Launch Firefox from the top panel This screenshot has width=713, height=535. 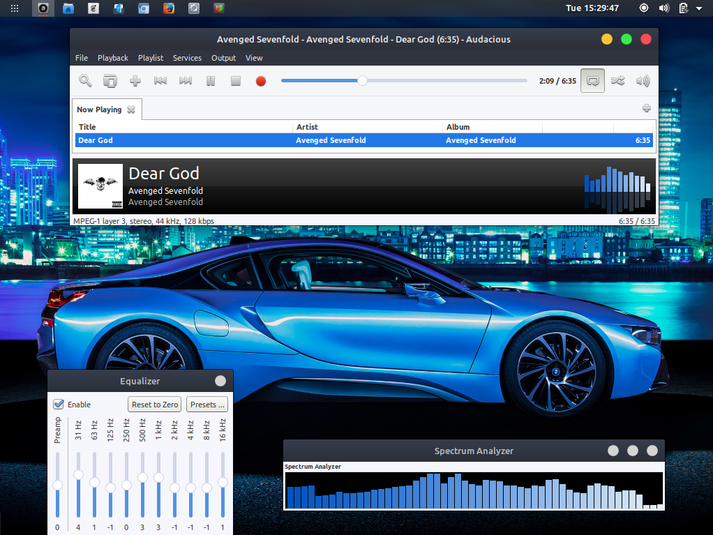169,8
